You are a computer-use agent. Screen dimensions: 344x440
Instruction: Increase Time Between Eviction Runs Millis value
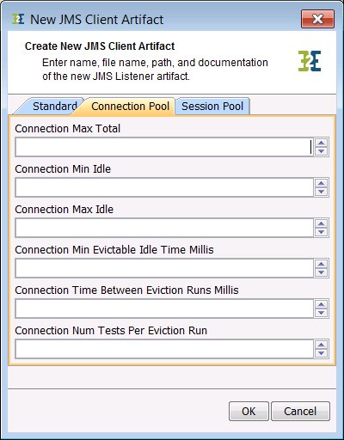(322, 304)
